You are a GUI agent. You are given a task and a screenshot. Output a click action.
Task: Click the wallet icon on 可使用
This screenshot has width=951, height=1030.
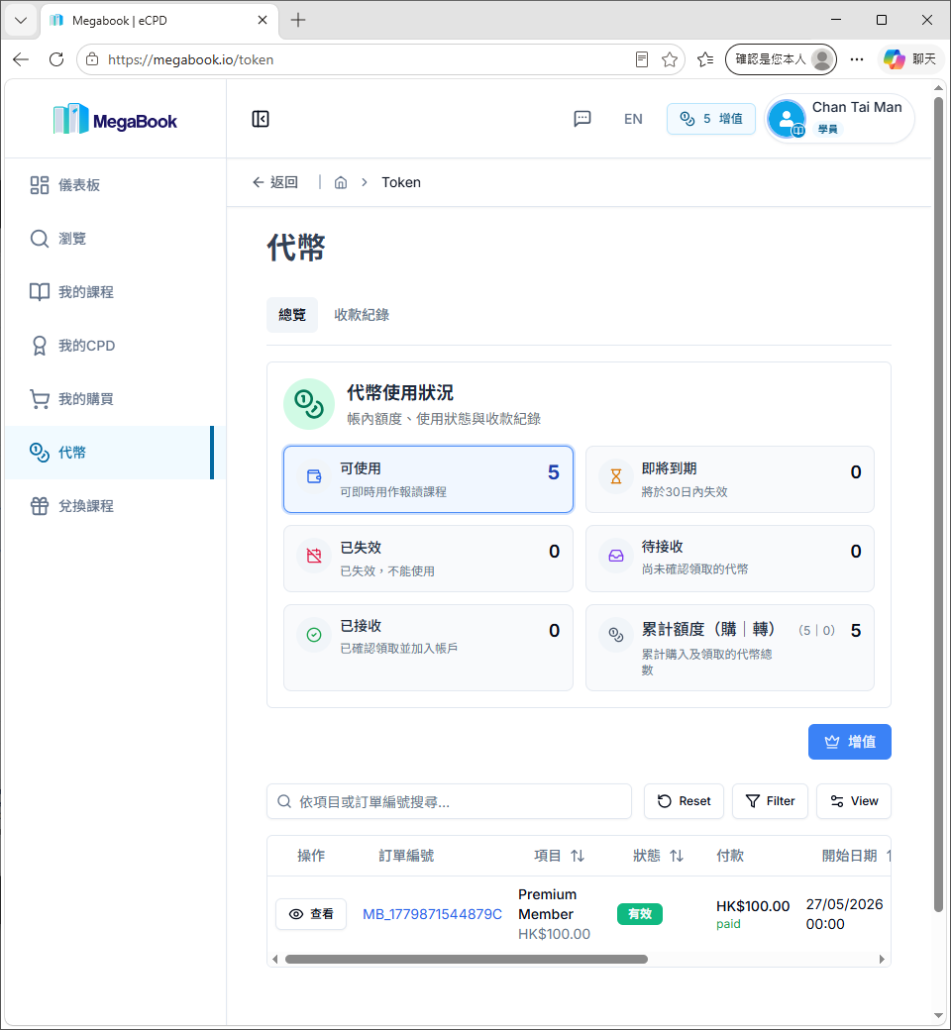click(x=314, y=477)
